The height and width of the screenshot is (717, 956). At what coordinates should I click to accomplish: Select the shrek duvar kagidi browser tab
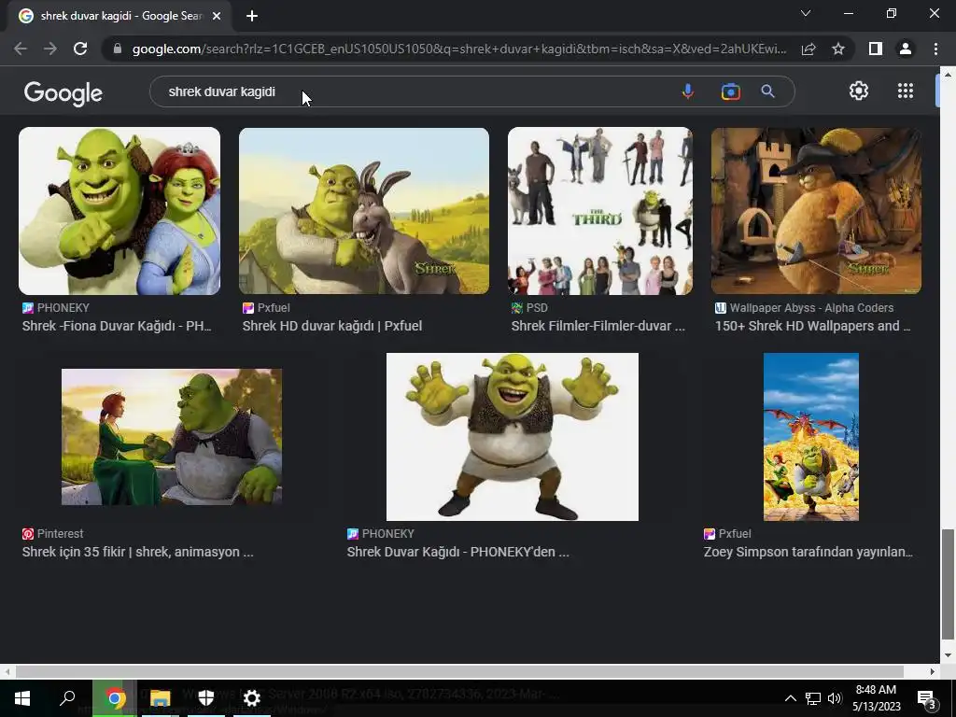click(120, 16)
